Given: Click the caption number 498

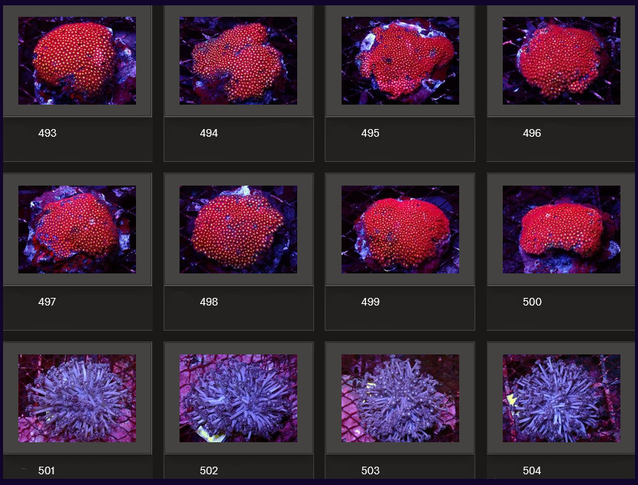Looking at the screenshot, I should click(x=209, y=302).
